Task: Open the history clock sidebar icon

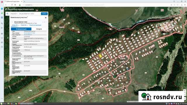Action: click(x=2, y=47)
